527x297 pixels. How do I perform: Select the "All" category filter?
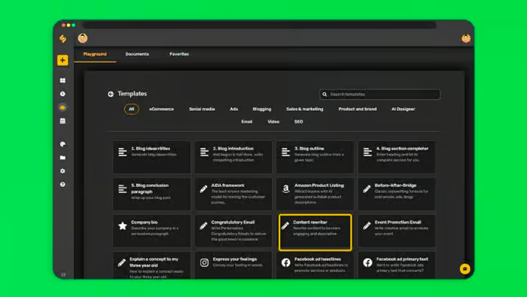pos(131,110)
